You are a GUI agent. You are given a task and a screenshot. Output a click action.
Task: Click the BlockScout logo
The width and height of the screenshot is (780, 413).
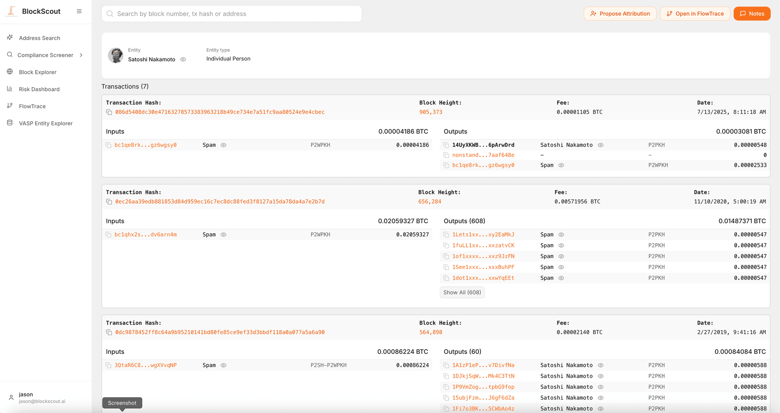click(x=32, y=11)
